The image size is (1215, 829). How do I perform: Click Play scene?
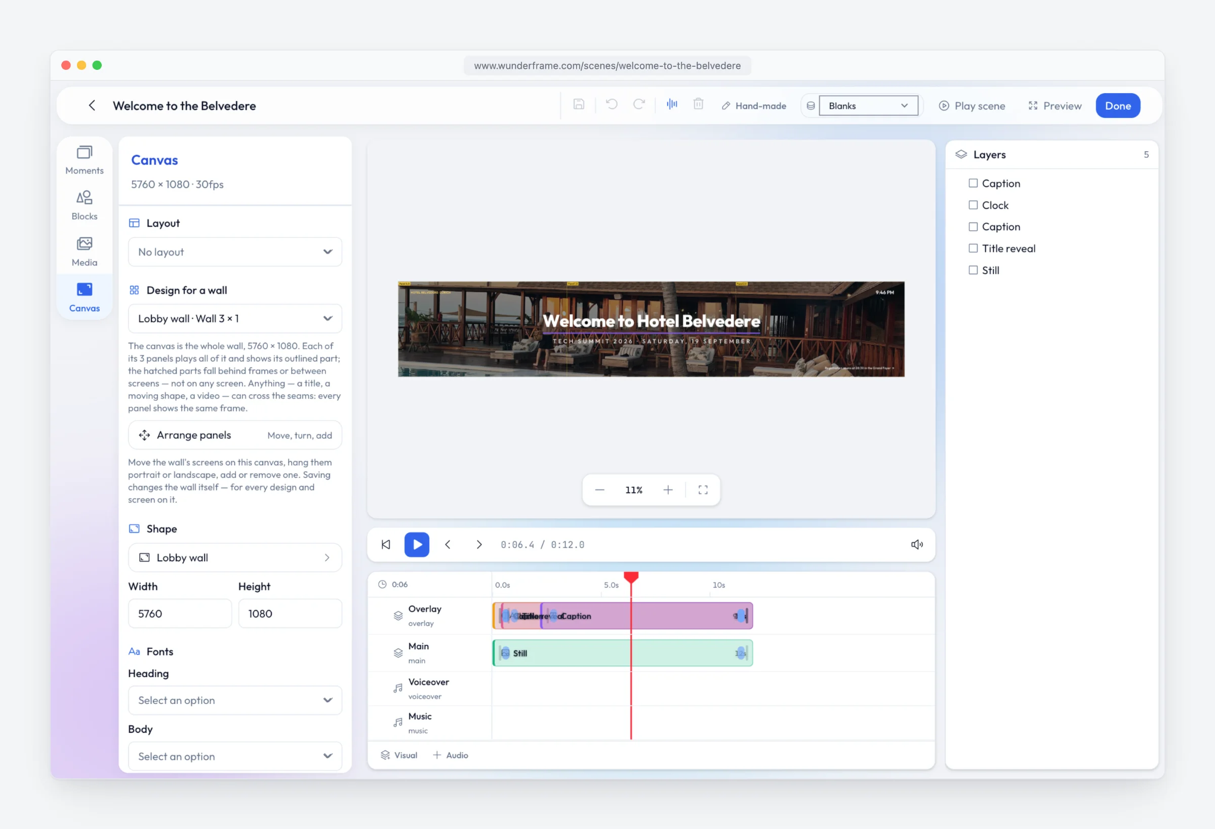972,106
